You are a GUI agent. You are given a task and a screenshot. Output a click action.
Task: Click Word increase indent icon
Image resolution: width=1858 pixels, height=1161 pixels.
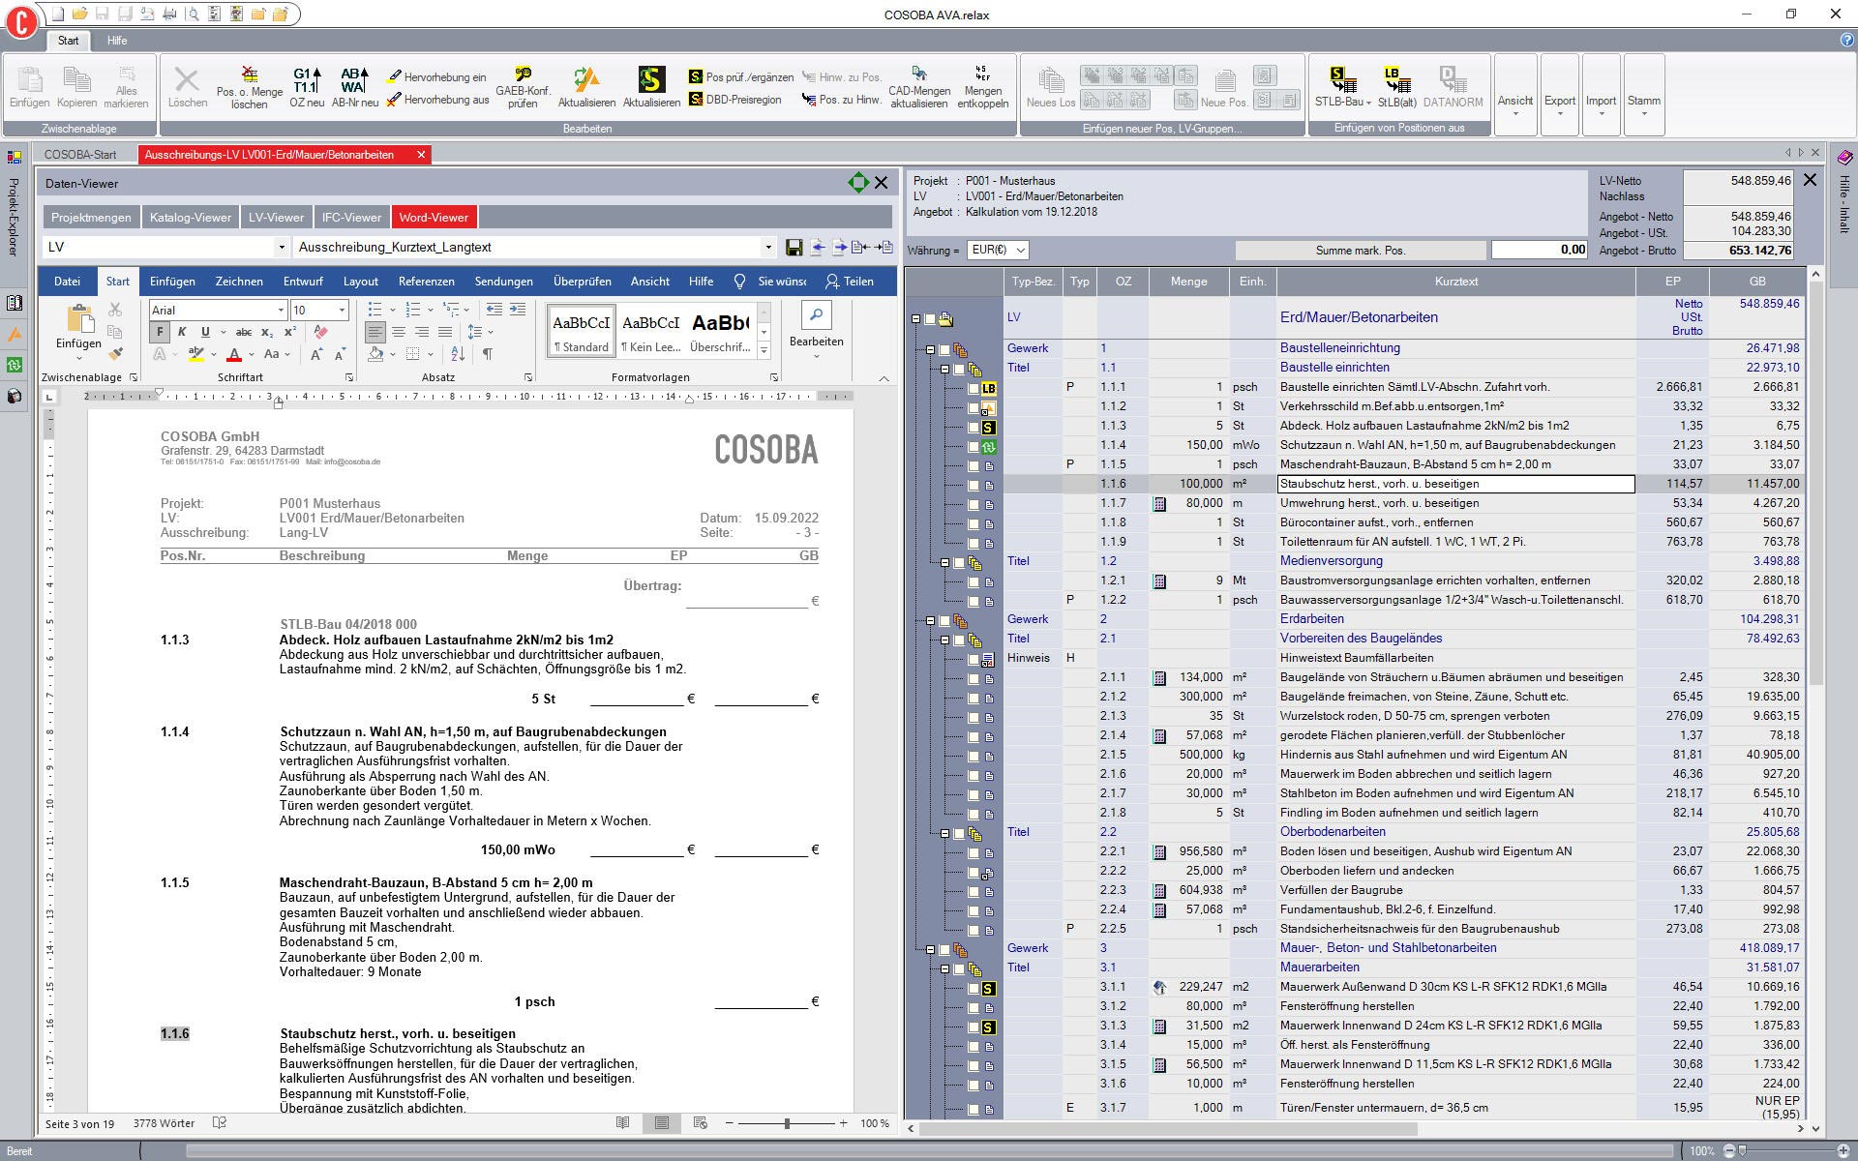point(518,310)
